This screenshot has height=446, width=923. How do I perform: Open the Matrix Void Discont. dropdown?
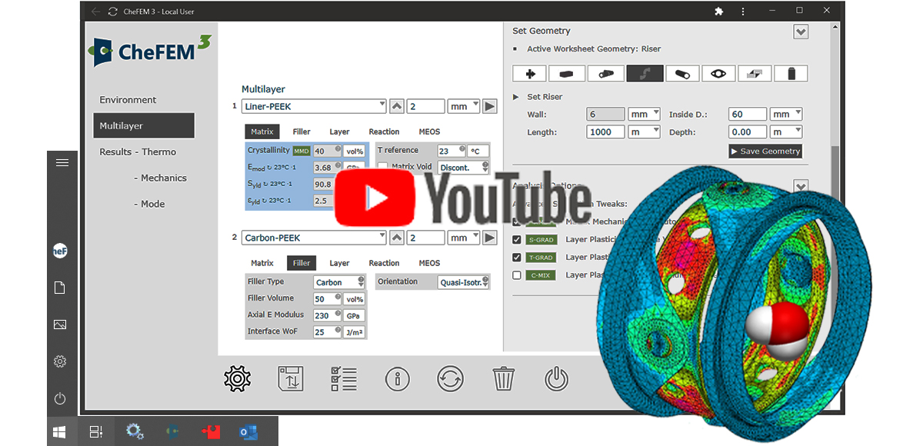coord(464,167)
